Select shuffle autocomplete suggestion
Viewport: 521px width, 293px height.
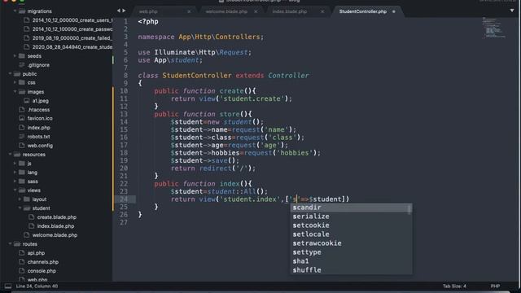coord(349,270)
